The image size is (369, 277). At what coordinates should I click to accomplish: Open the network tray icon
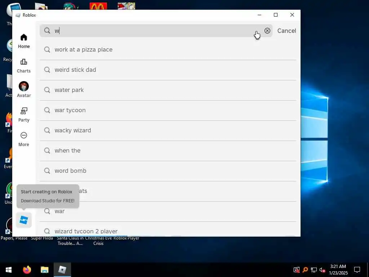[314, 270]
